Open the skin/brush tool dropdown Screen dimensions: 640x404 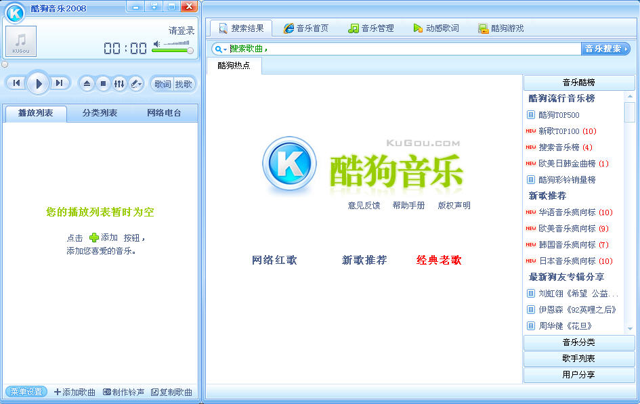(135, 84)
